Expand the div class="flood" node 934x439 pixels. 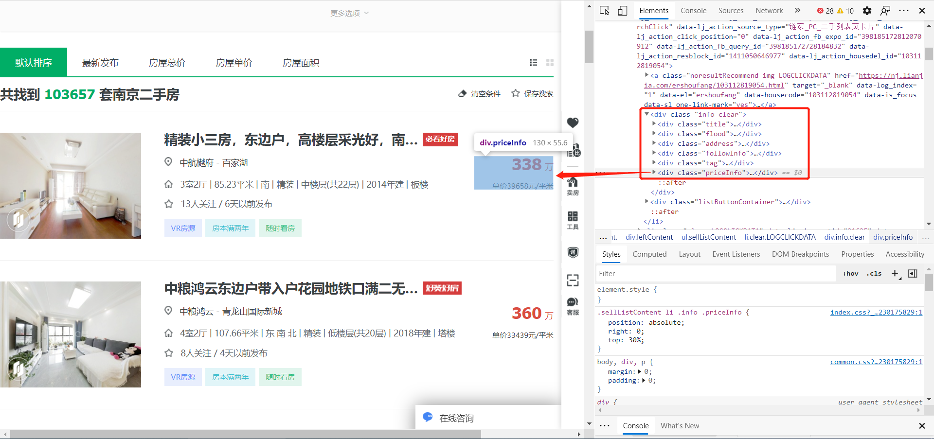click(x=654, y=134)
